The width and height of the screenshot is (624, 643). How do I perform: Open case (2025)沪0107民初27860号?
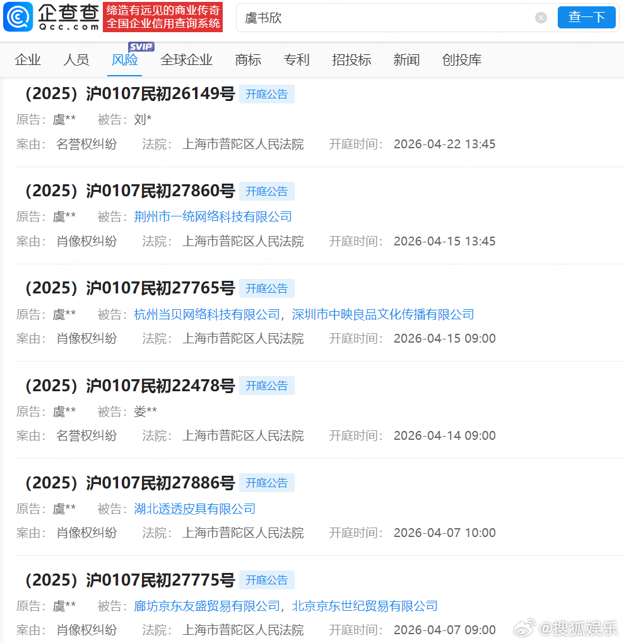tap(130, 191)
